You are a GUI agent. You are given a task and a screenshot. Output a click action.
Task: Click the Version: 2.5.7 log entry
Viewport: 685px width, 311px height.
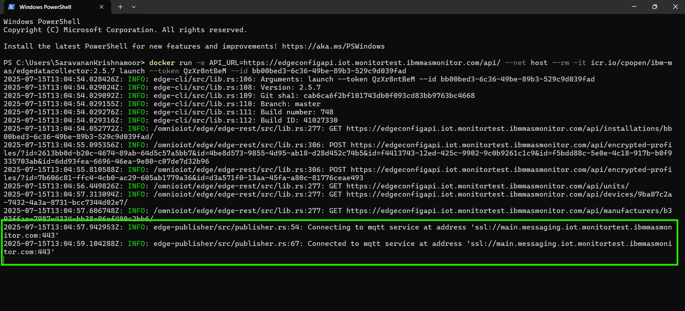pyautogui.click(x=291, y=87)
